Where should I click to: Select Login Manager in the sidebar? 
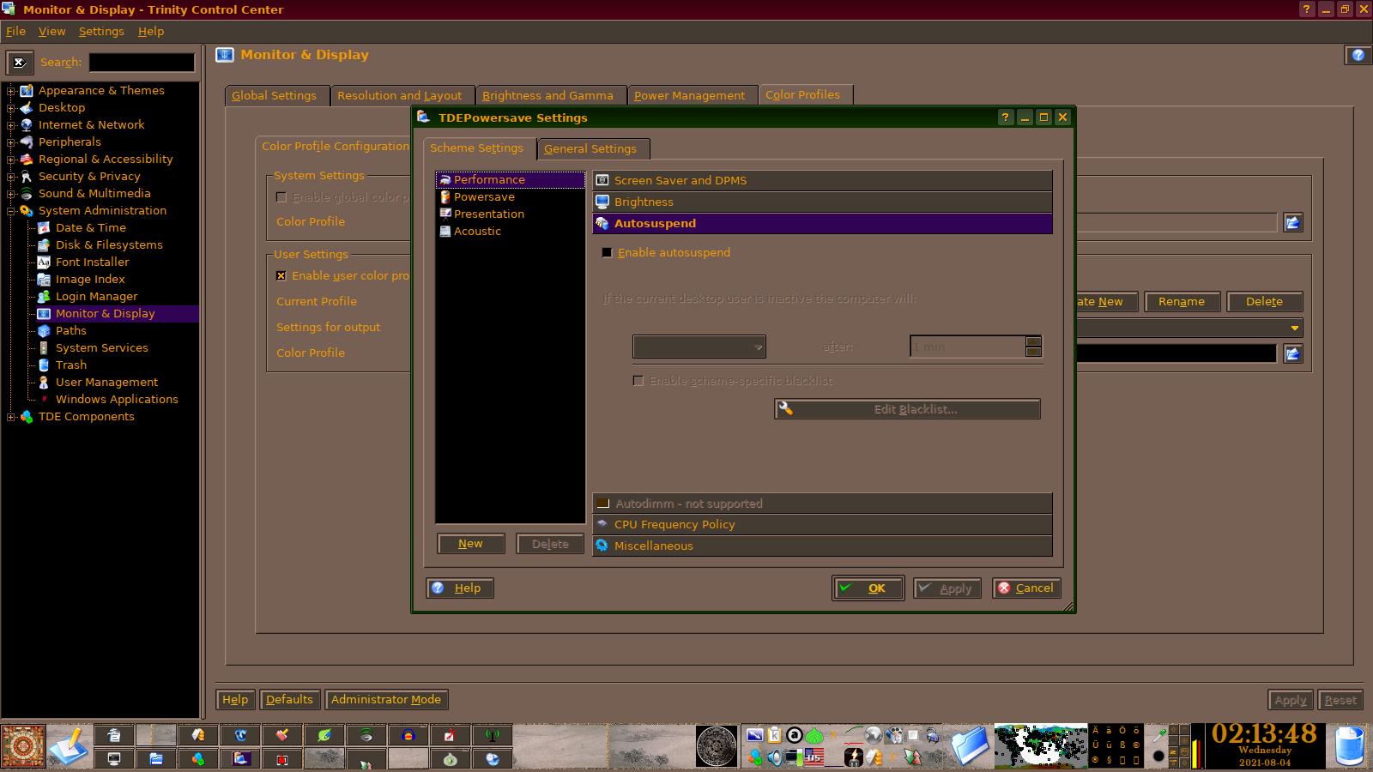pos(96,296)
